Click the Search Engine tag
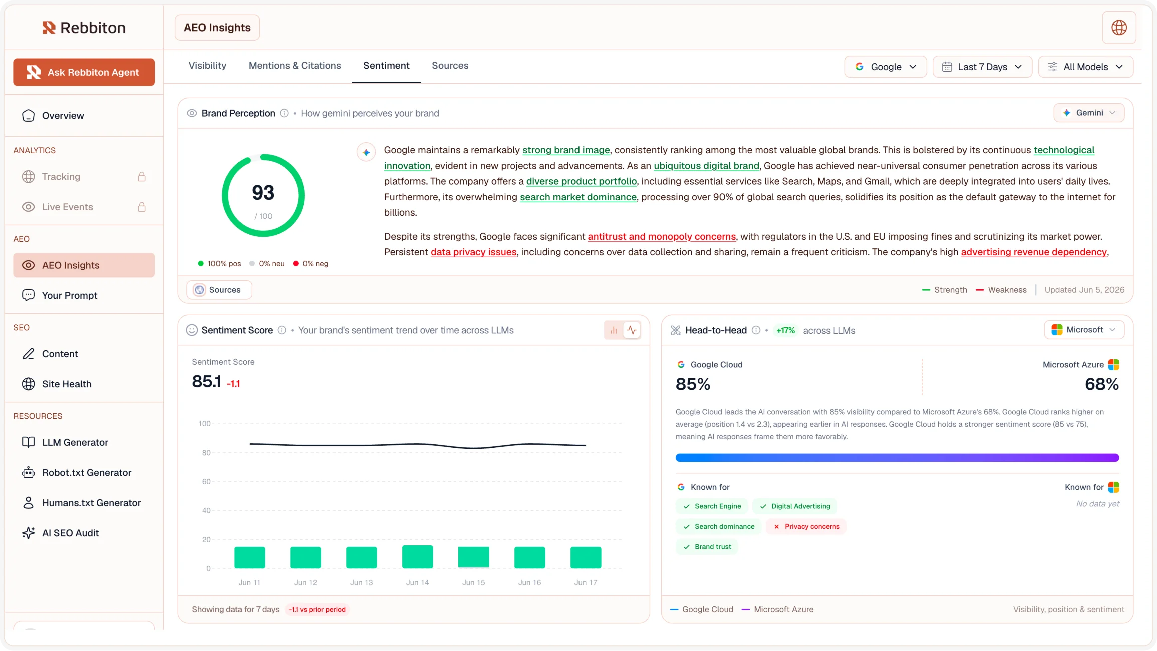1157x651 pixels. click(x=712, y=506)
